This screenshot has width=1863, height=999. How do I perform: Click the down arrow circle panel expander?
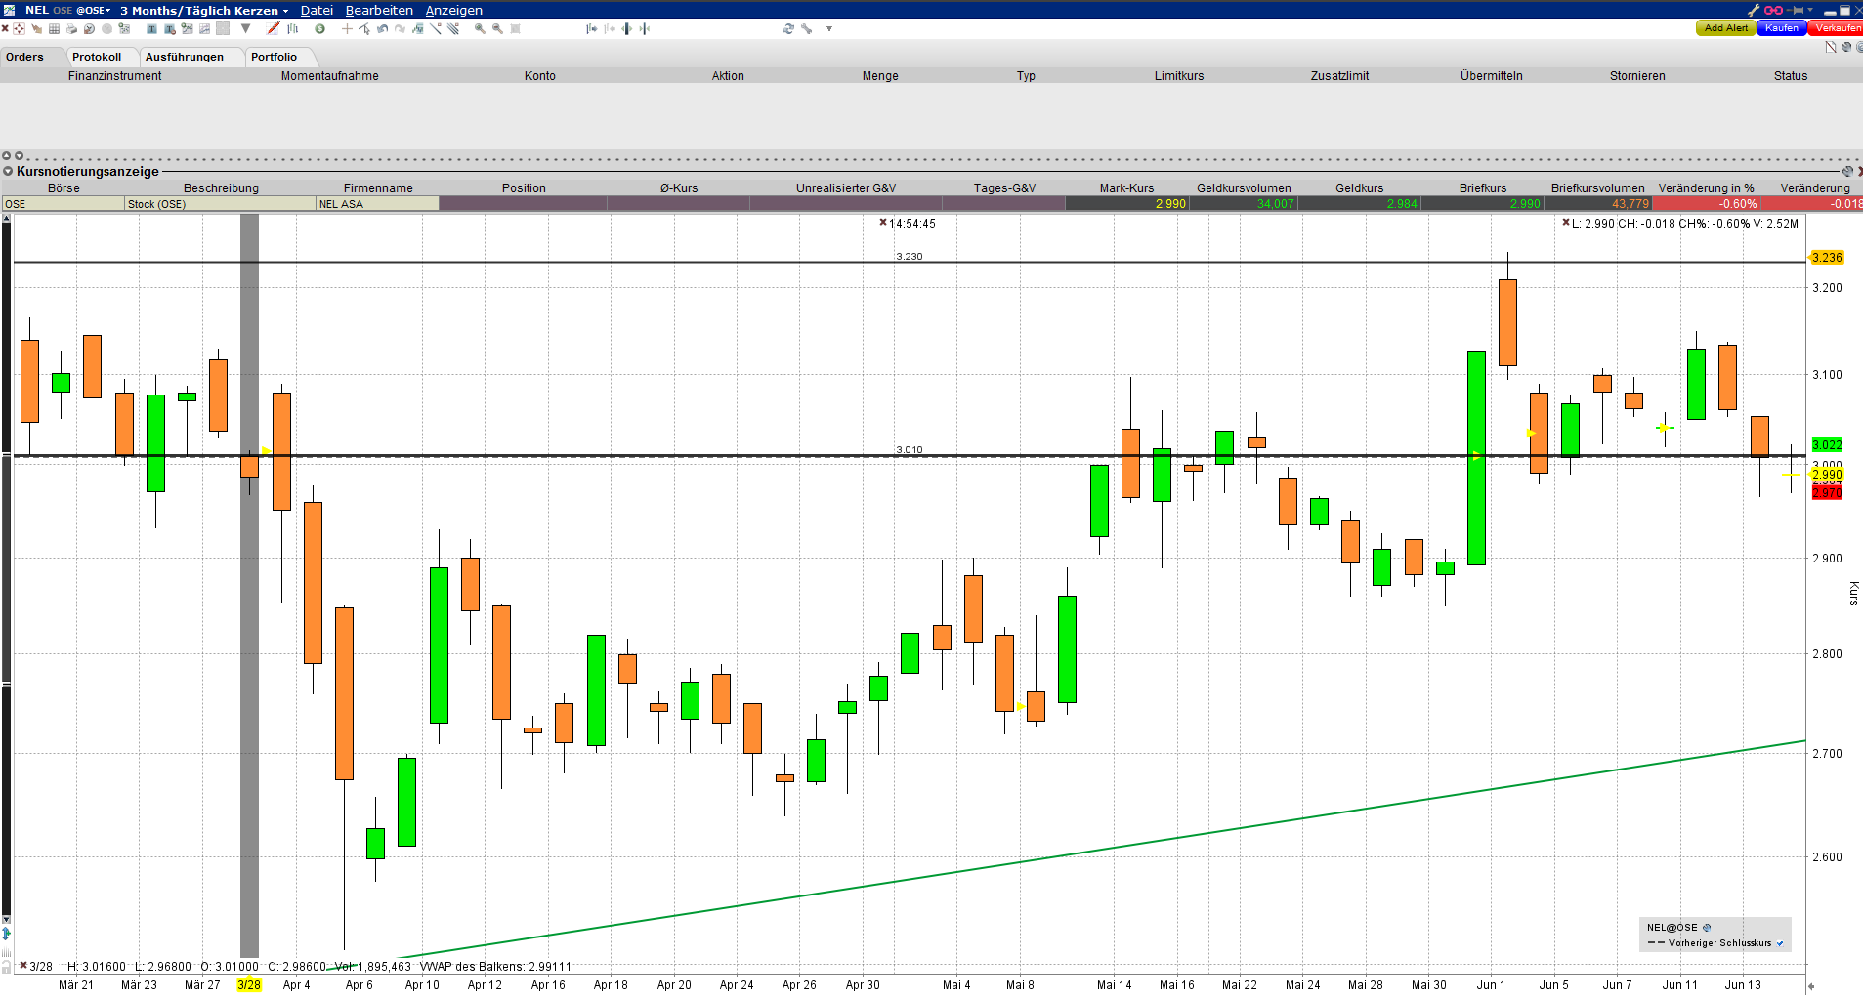(x=19, y=155)
